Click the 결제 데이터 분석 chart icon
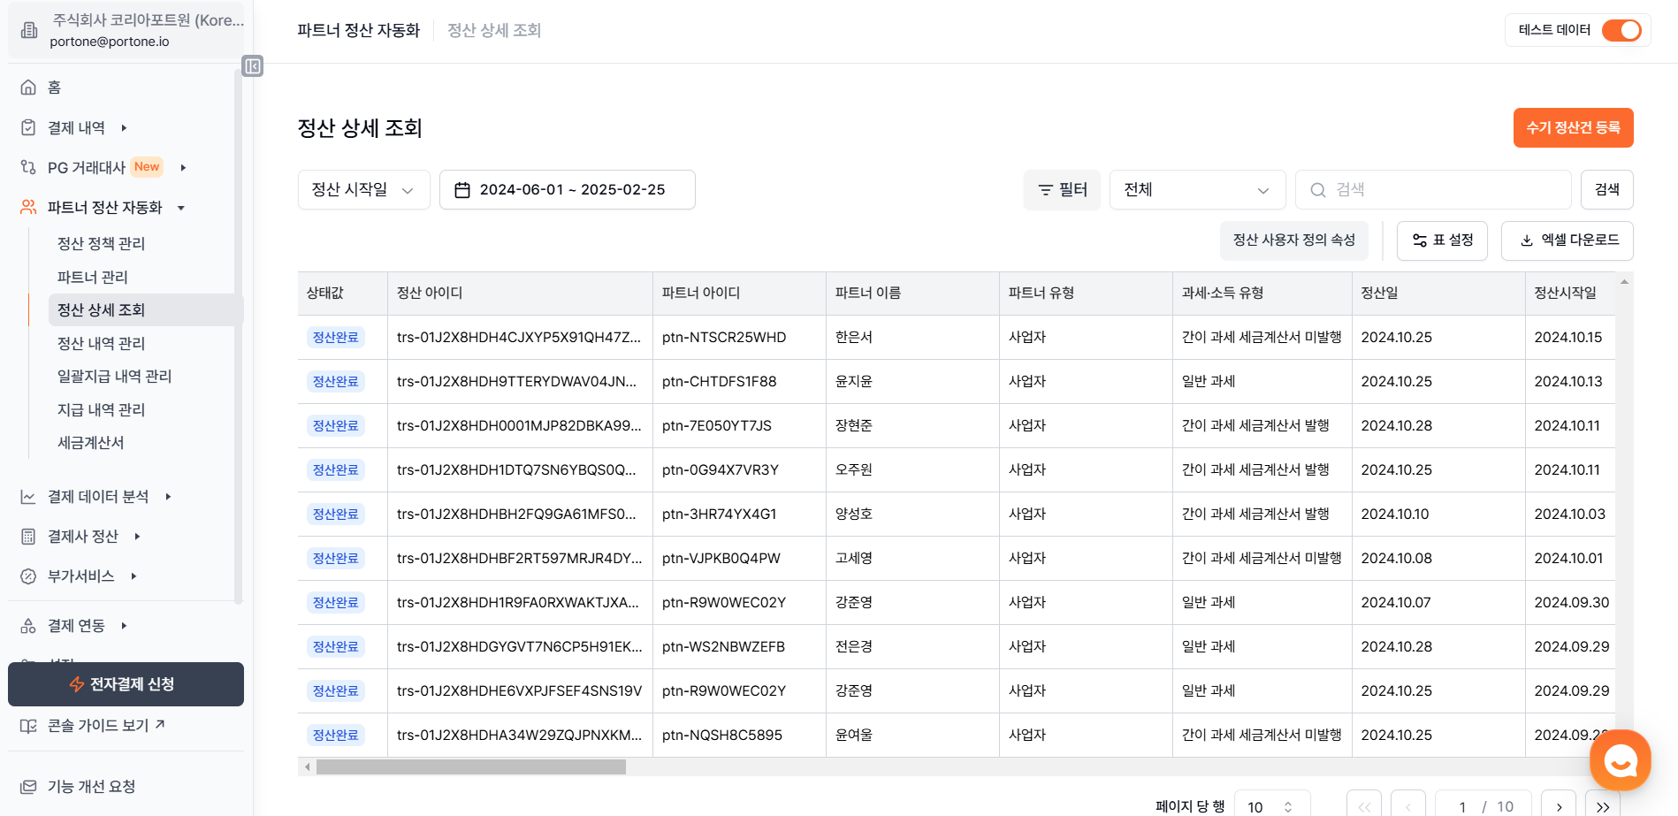The width and height of the screenshot is (1678, 816). [28, 497]
